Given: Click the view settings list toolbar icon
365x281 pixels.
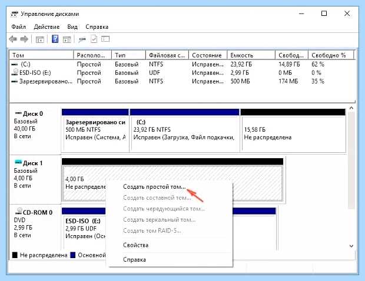Looking at the screenshot, I should pyautogui.click(x=105, y=39).
